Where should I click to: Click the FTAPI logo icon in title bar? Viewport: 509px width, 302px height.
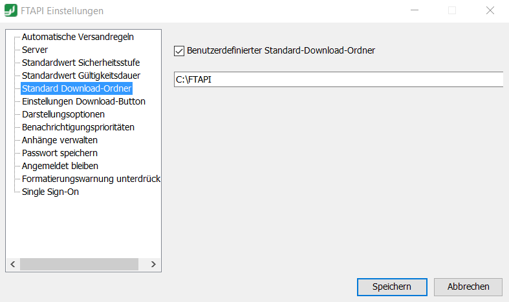tap(11, 10)
